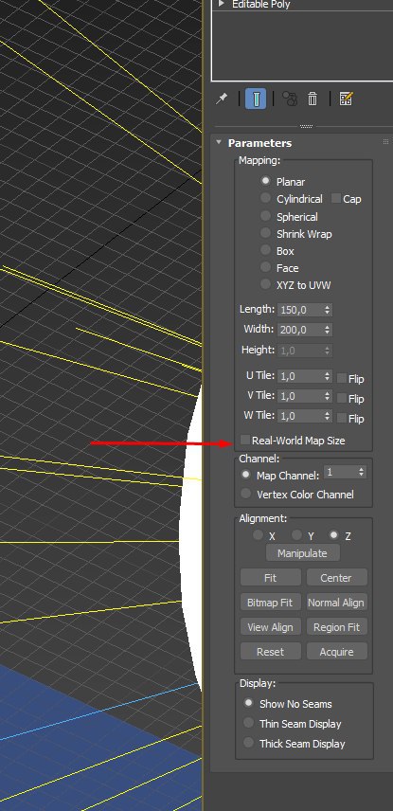Image resolution: width=393 pixels, height=811 pixels.
Task: Click the Center alignment button
Action: tap(336, 578)
